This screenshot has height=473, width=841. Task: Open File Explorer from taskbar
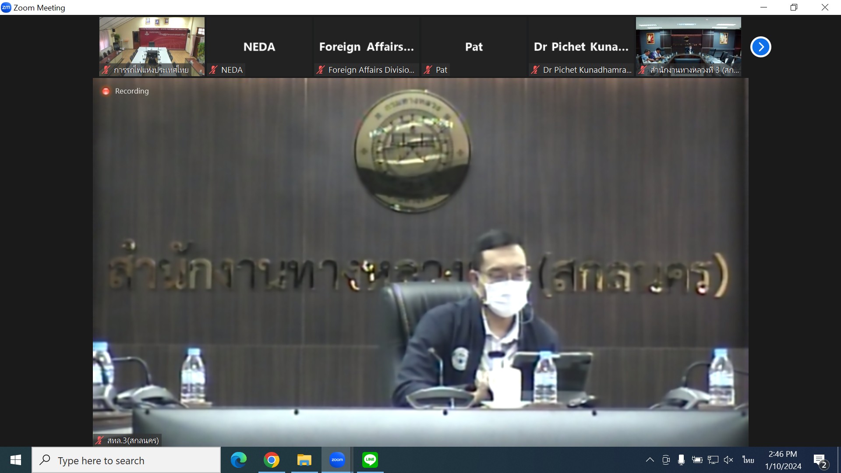[x=304, y=460]
